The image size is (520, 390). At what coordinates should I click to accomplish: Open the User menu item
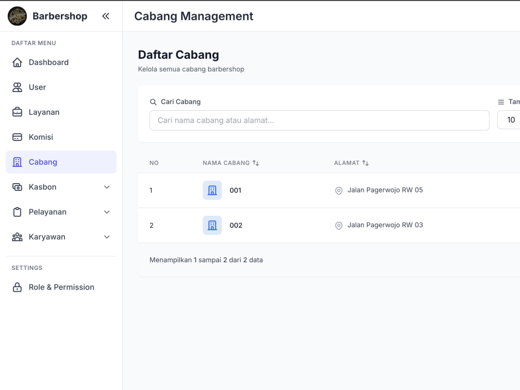pos(61,87)
